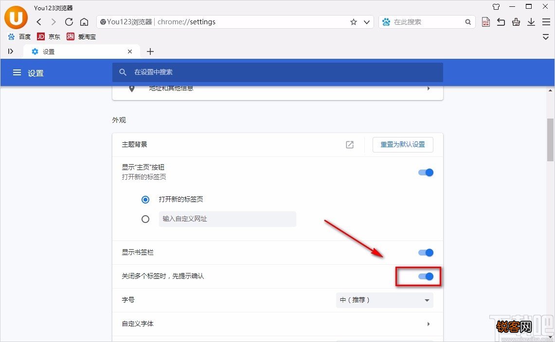Open the 爱淘宝 bookmark link
This screenshot has width=555, height=342.
pos(87,36)
